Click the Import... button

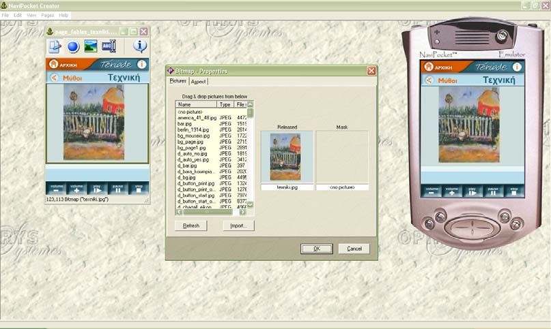click(238, 225)
